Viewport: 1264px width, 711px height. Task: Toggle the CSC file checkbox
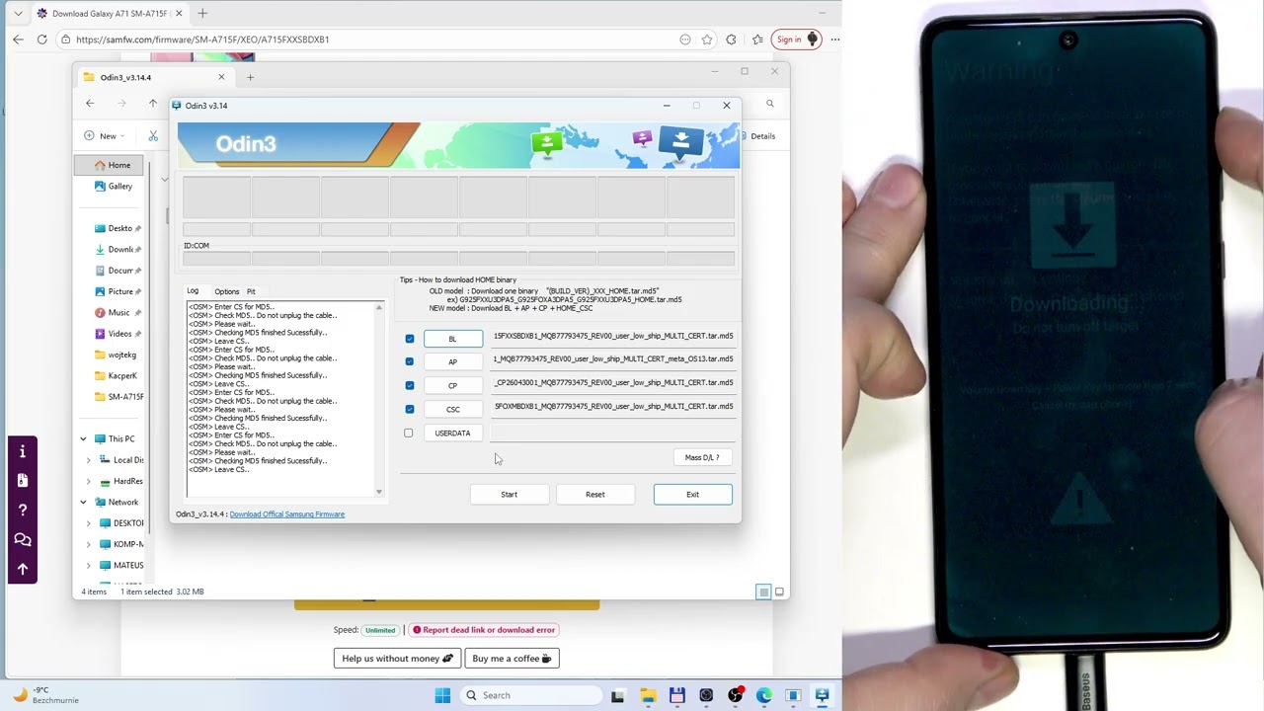(410, 409)
